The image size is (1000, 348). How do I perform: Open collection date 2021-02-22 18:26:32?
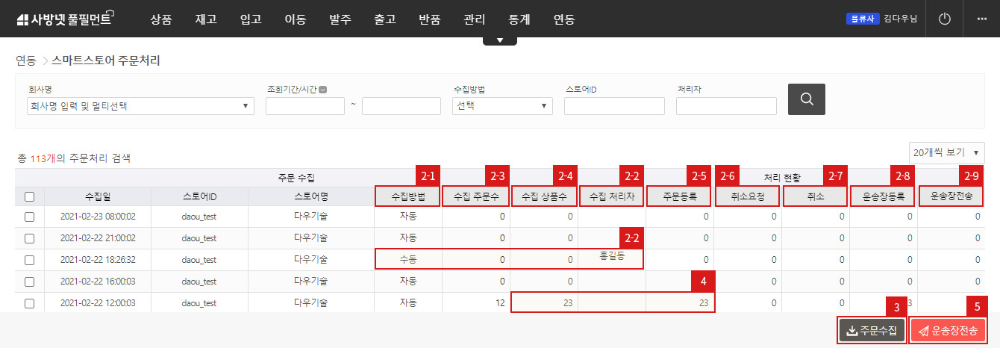pyautogui.click(x=98, y=260)
